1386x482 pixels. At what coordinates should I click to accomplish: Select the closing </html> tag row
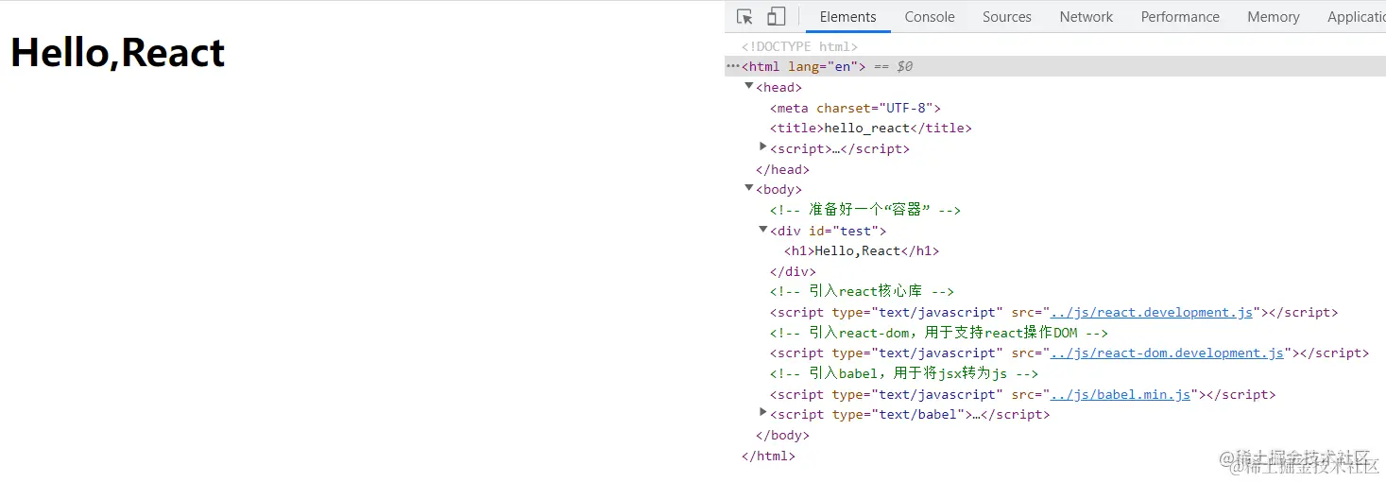[x=768, y=456]
